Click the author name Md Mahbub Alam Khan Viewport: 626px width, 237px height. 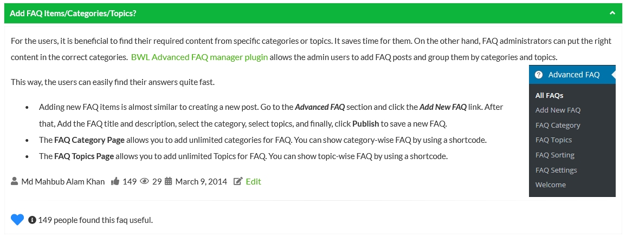tap(63, 182)
